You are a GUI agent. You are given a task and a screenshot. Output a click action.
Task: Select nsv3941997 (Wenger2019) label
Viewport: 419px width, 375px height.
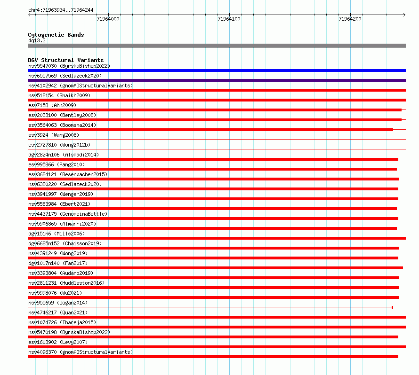tap(61, 194)
